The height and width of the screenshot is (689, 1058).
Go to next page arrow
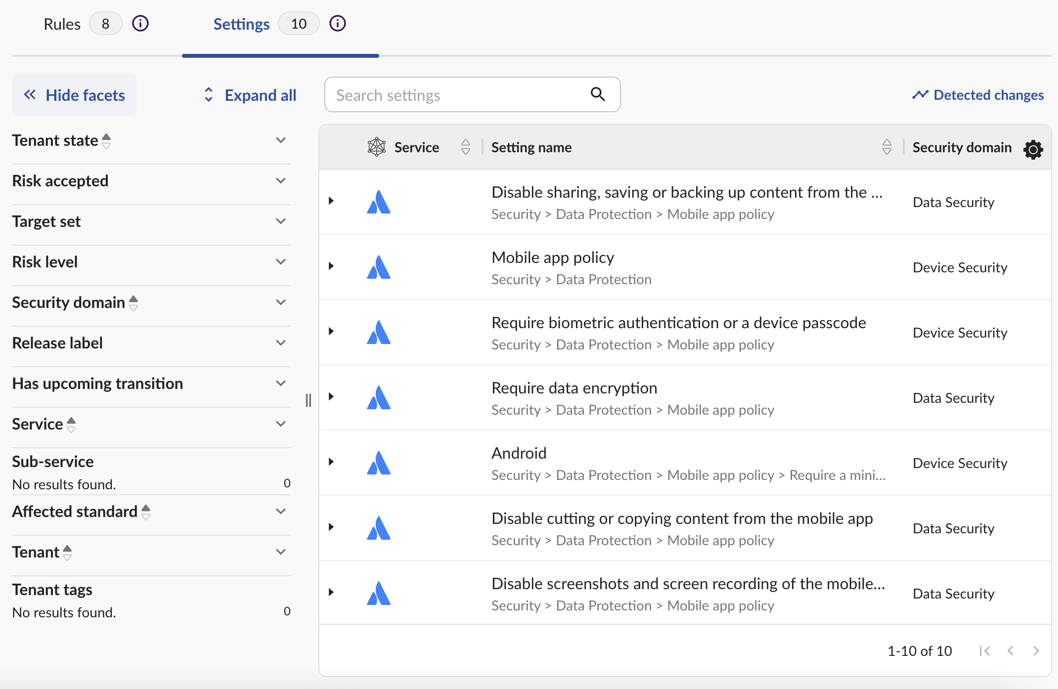click(x=1036, y=651)
